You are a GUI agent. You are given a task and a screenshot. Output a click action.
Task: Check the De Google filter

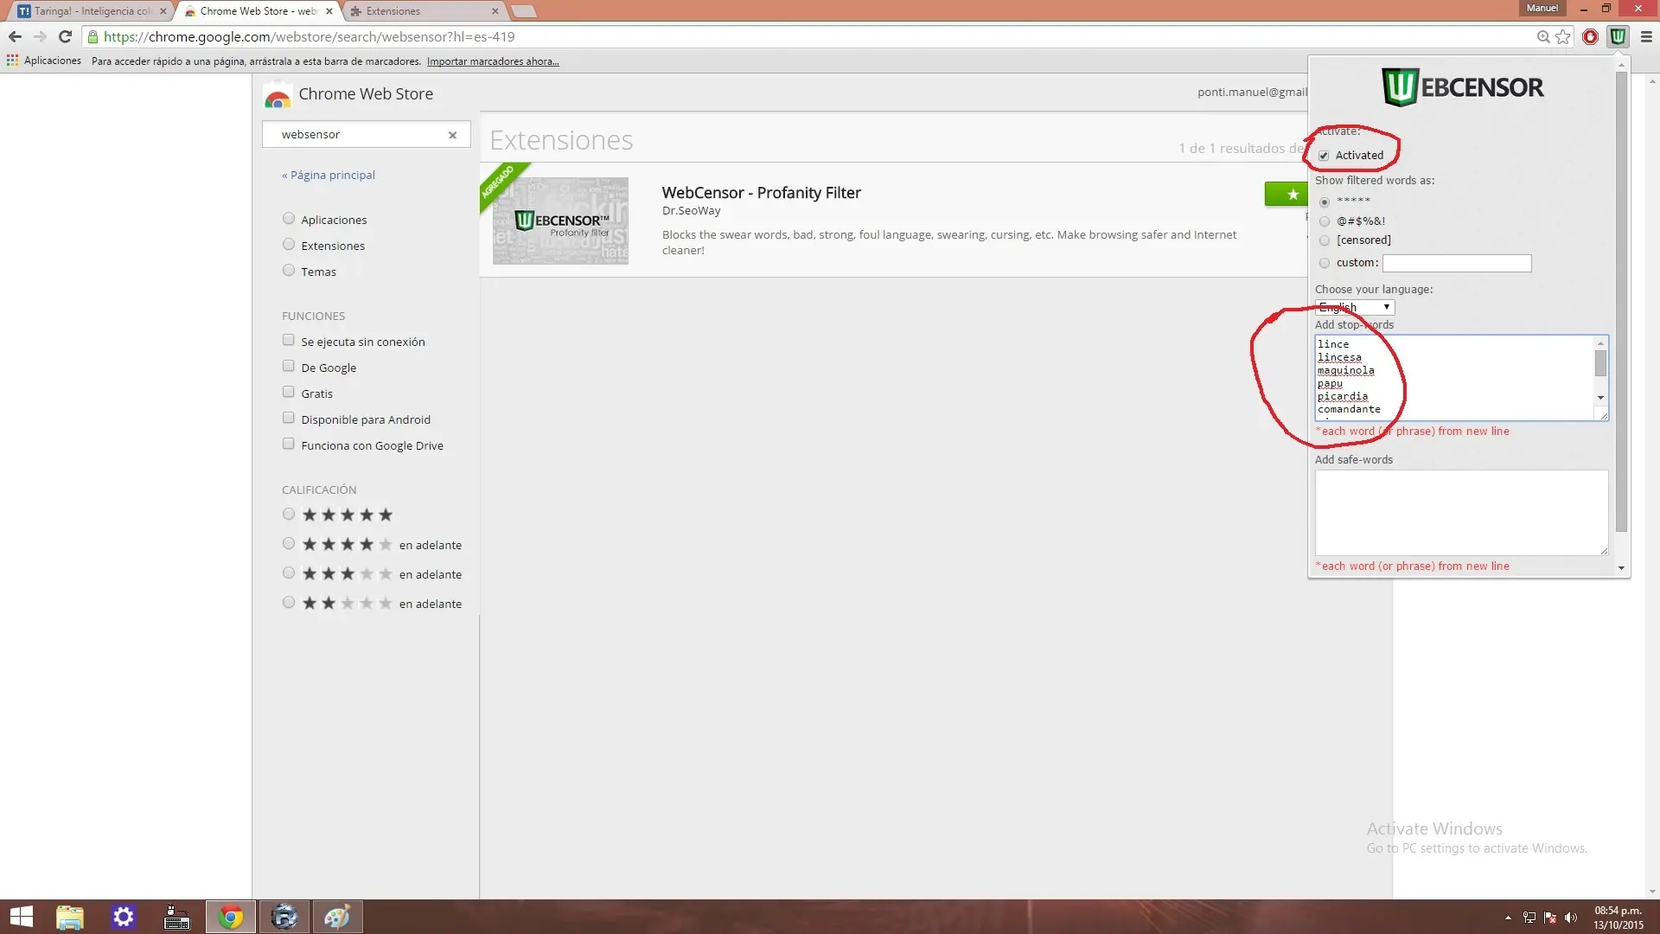tap(289, 366)
